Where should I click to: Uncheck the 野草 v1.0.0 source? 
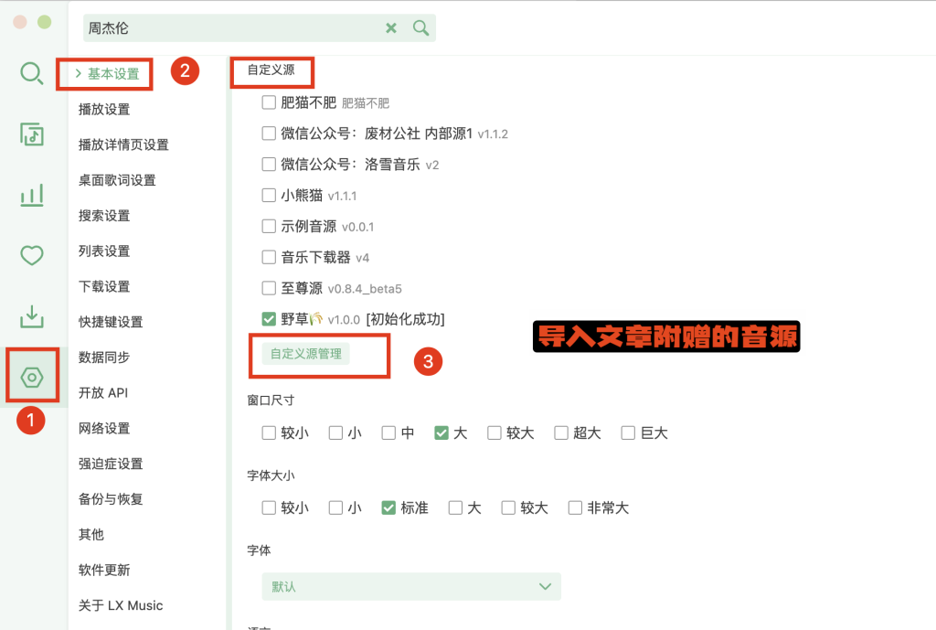click(x=269, y=319)
